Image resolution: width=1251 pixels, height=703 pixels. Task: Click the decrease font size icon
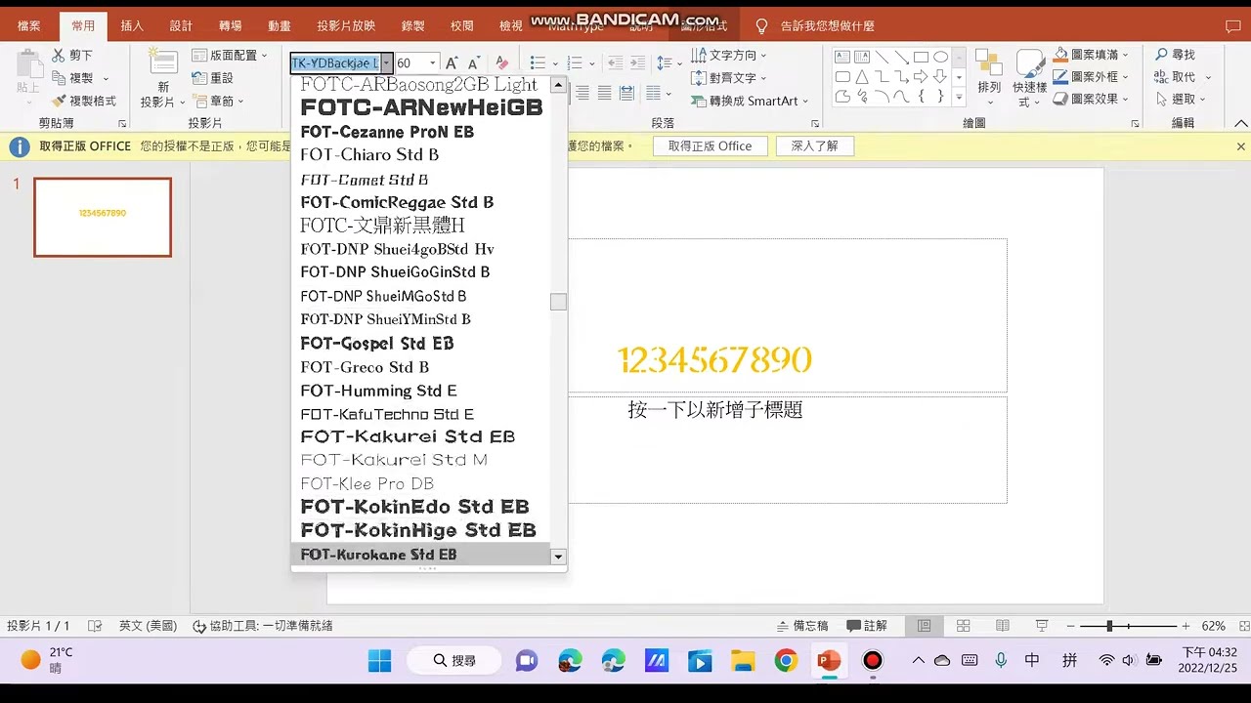(474, 62)
